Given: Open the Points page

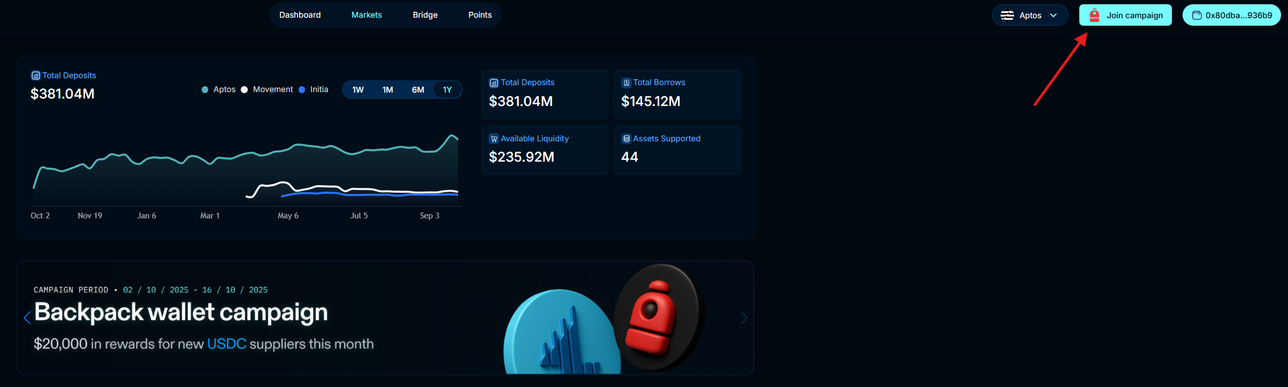Looking at the screenshot, I should point(479,15).
